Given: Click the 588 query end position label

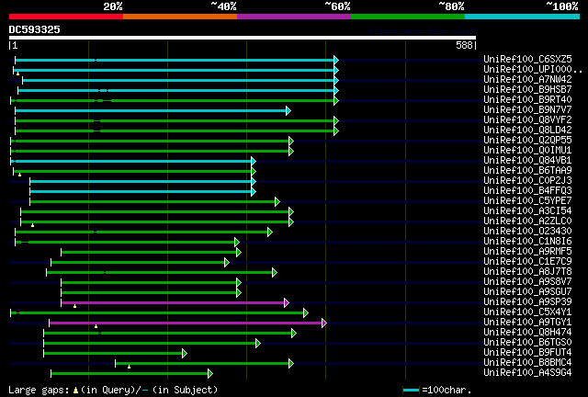Looking at the screenshot, I should (x=464, y=45).
